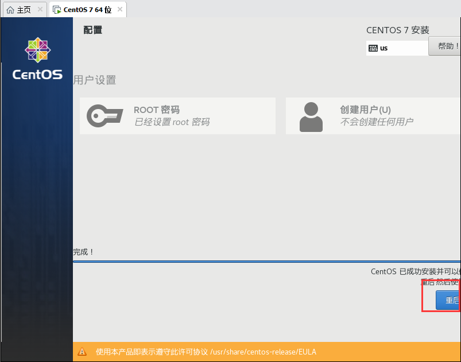This screenshot has width=461, height=362.
Task: Click the blue 重启 reboot button
Action: [x=448, y=300]
